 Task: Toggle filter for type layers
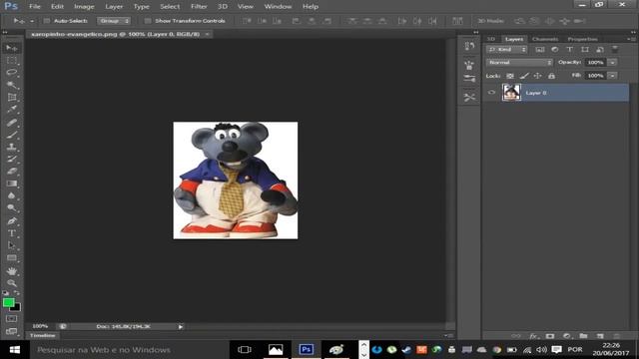(x=570, y=50)
